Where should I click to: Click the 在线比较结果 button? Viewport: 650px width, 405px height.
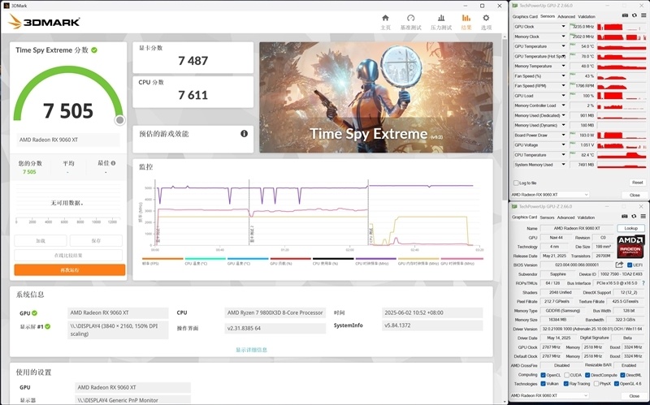68,255
